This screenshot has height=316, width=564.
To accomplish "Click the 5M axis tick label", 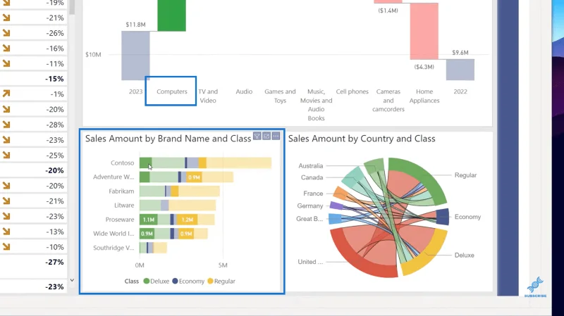I will coord(223,265).
